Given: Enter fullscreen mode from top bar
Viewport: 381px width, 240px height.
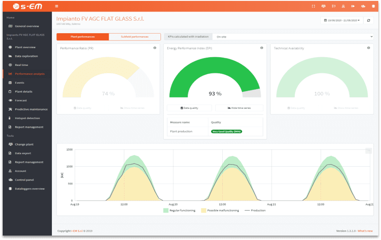Looking at the screenshot, I should 313,6.
